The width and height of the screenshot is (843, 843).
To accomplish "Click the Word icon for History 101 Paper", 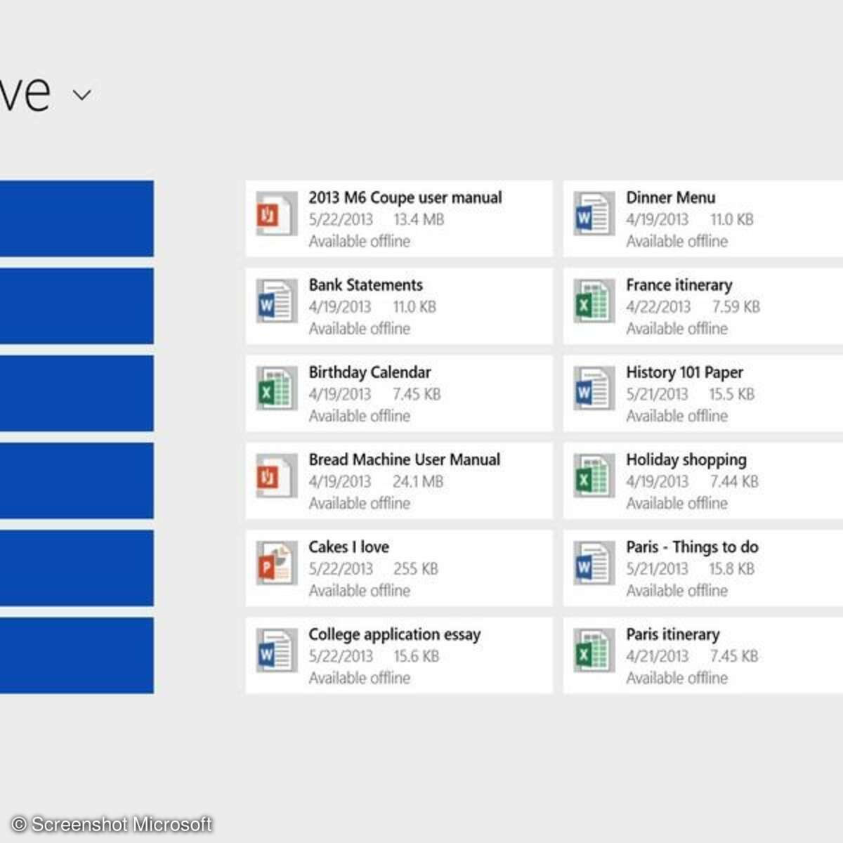I will tap(592, 389).
